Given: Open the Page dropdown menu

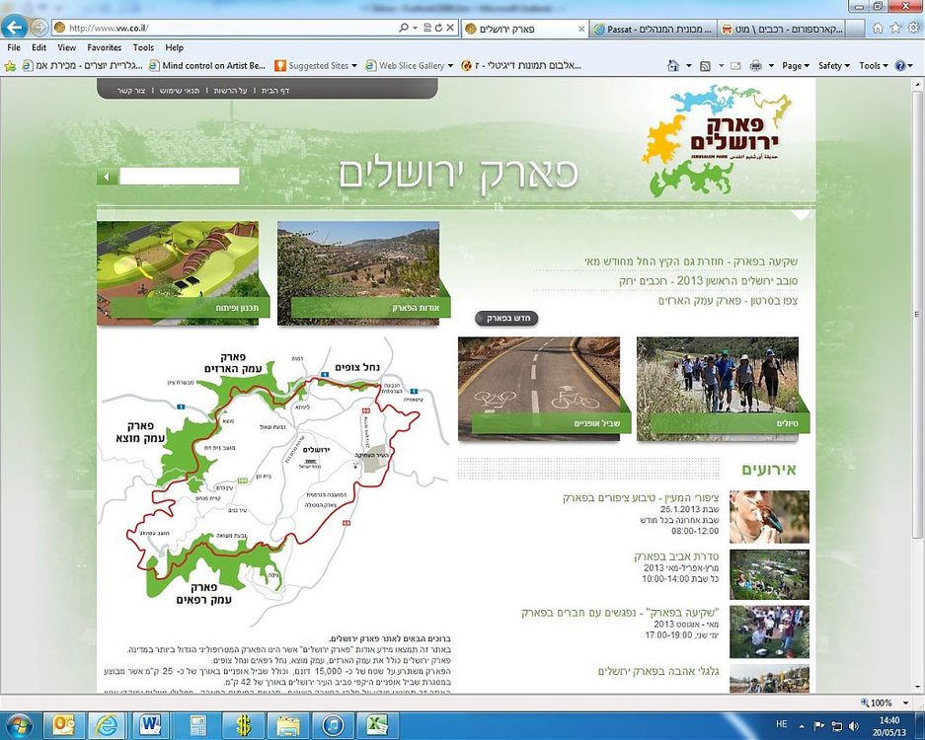Looking at the screenshot, I should (x=796, y=66).
